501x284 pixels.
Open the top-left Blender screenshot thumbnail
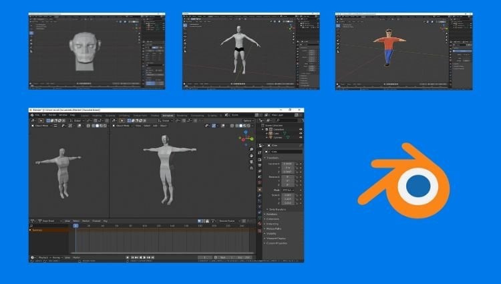click(x=96, y=50)
